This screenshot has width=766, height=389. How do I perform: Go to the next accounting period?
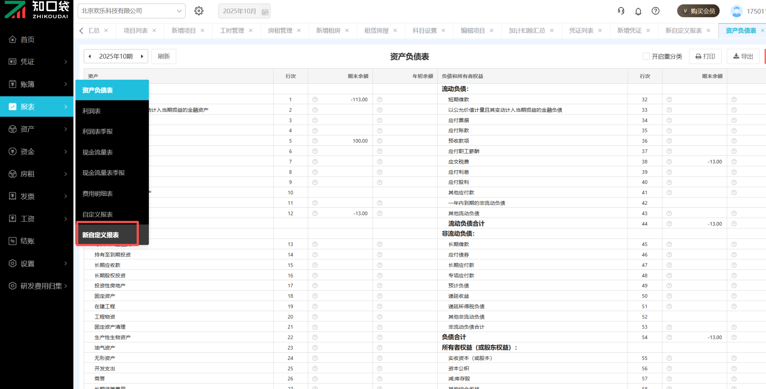click(142, 57)
